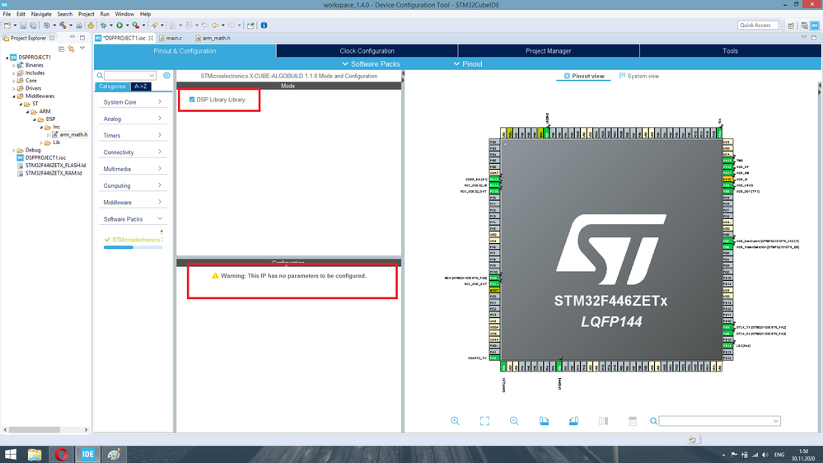Select STMicroelectronics software pack entry
Viewport: 823px width, 463px height.
tap(134, 240)
